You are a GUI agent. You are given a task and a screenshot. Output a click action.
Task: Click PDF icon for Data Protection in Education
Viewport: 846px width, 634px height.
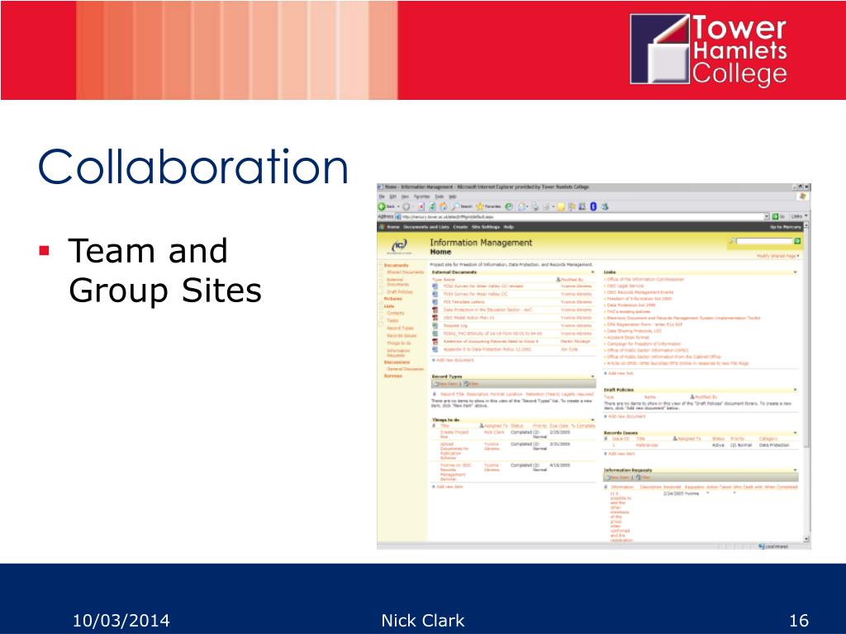pyautogui.click(x=435, y=310)
